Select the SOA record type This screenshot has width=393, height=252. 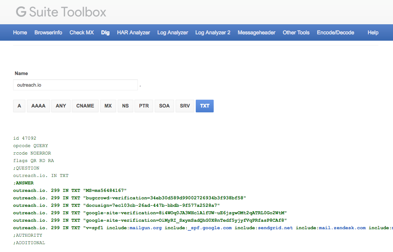(x=164, y=106)
